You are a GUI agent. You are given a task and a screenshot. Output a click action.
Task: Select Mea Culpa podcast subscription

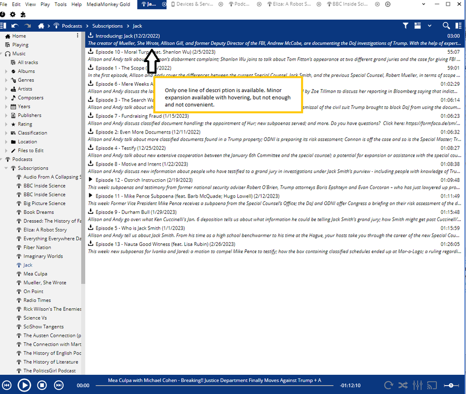pos(35,274)
